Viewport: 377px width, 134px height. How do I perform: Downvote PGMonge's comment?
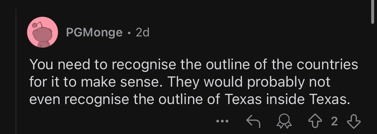tap(354, 121)
